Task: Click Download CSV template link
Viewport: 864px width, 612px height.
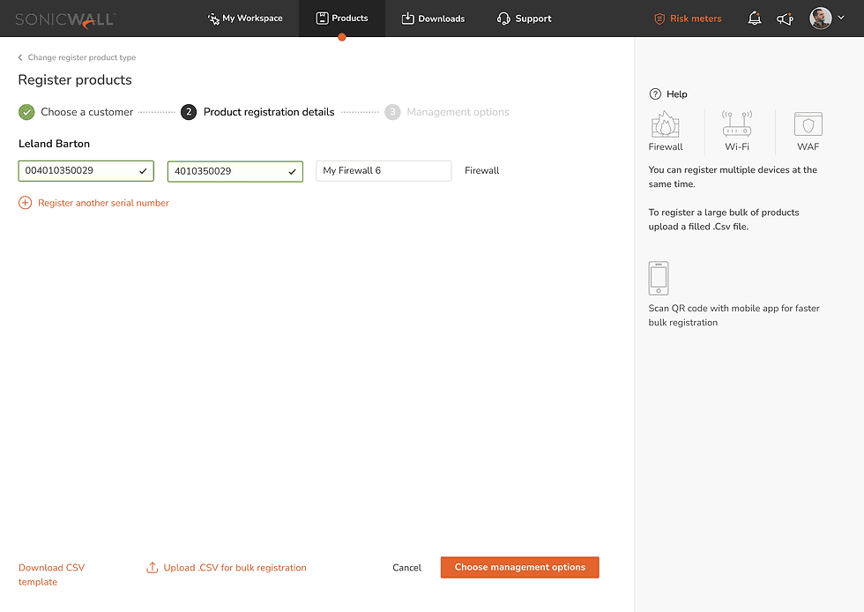Action: pos(51,574)
